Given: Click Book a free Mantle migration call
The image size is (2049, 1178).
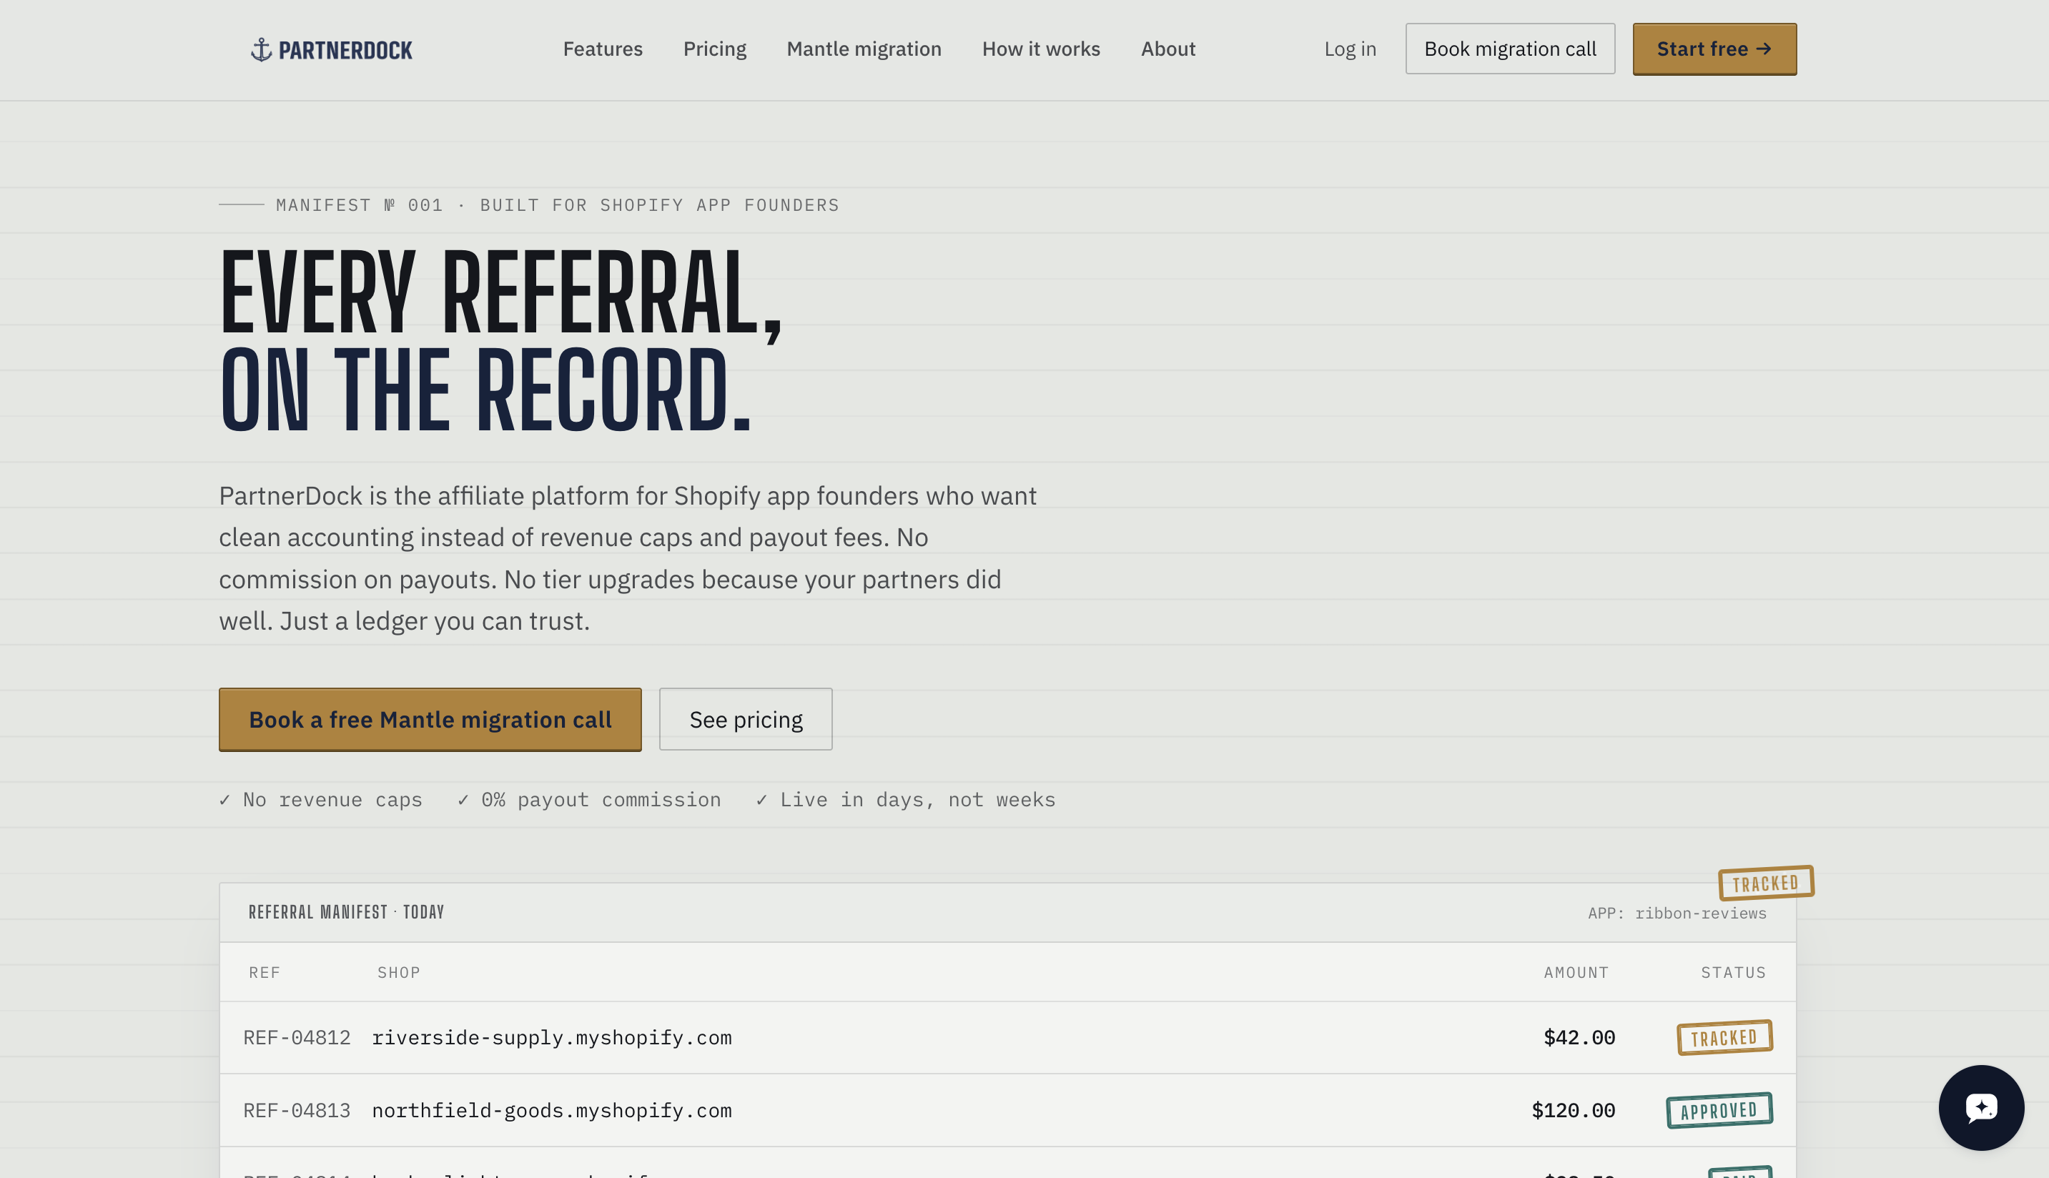Looking at the screenshot, I should point(430,719).
